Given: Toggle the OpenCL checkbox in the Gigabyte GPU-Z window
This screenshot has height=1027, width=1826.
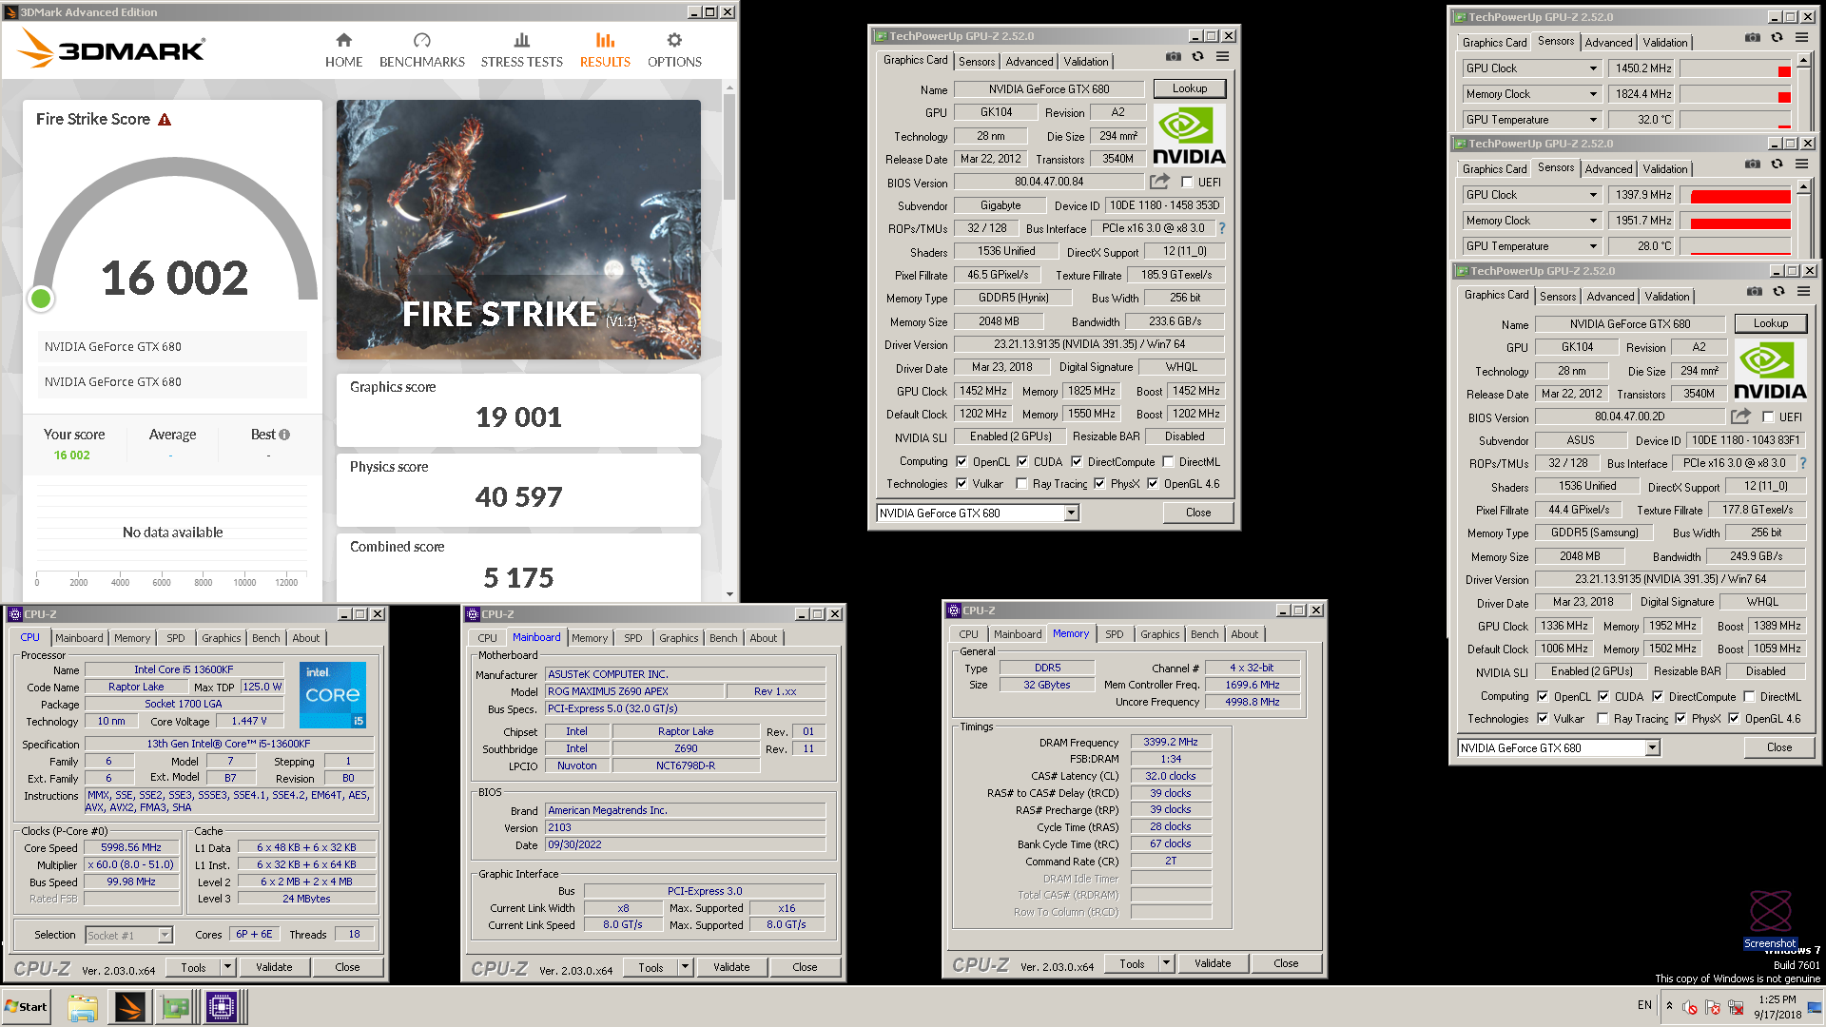Looking at the screenshot, I should [962, 461].
